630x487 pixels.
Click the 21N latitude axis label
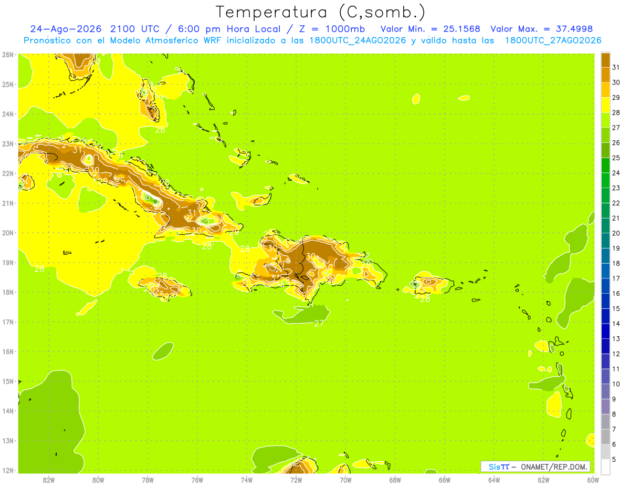[8, 203]
